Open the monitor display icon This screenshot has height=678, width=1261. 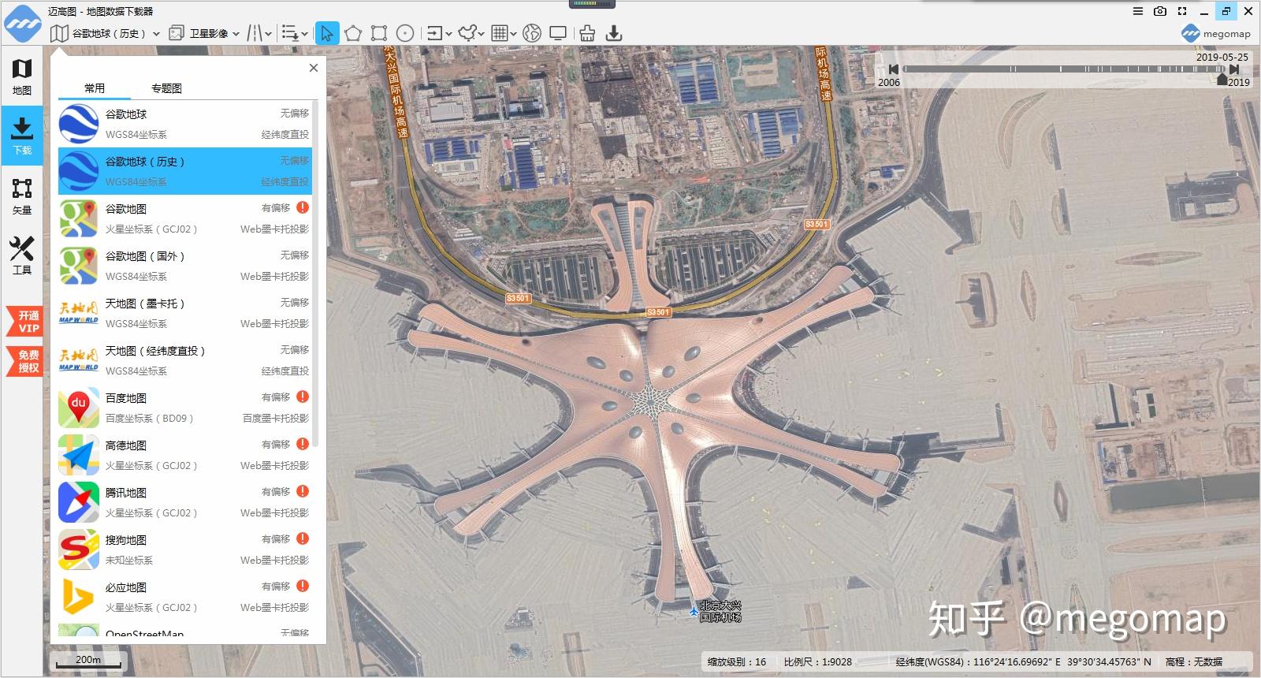click(558, 33)
